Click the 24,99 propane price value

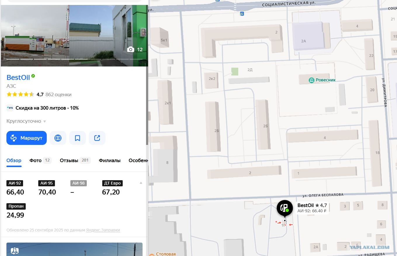[15, 215]
